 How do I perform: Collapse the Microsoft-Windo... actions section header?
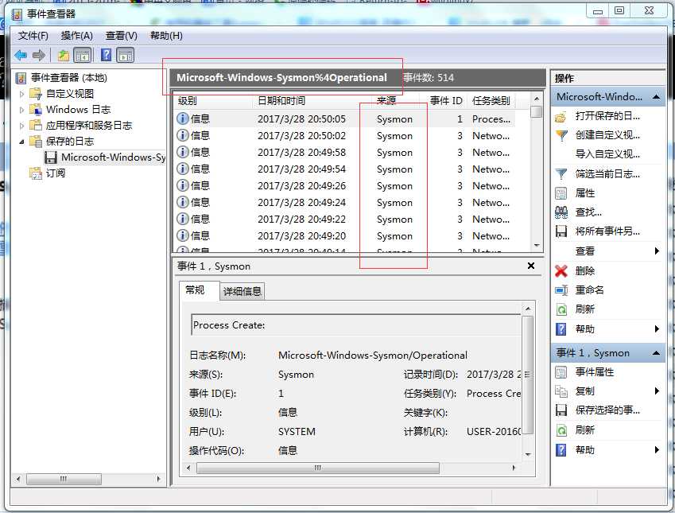656,97
